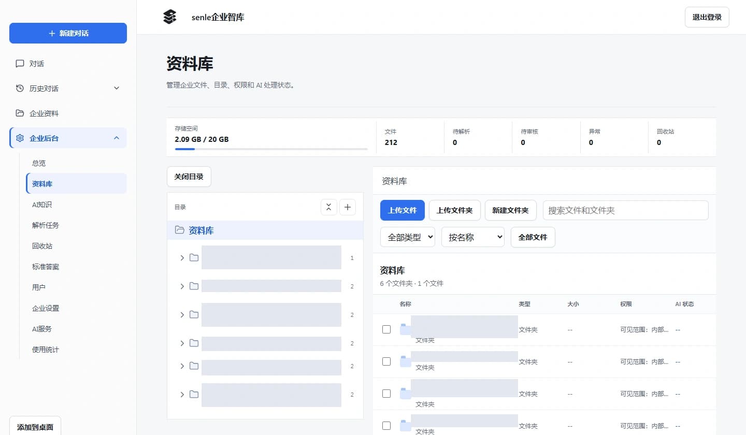Start a new chat with 新建对话
The width and height of the screenshot is (746, 435).
click(x=68, y=33)
